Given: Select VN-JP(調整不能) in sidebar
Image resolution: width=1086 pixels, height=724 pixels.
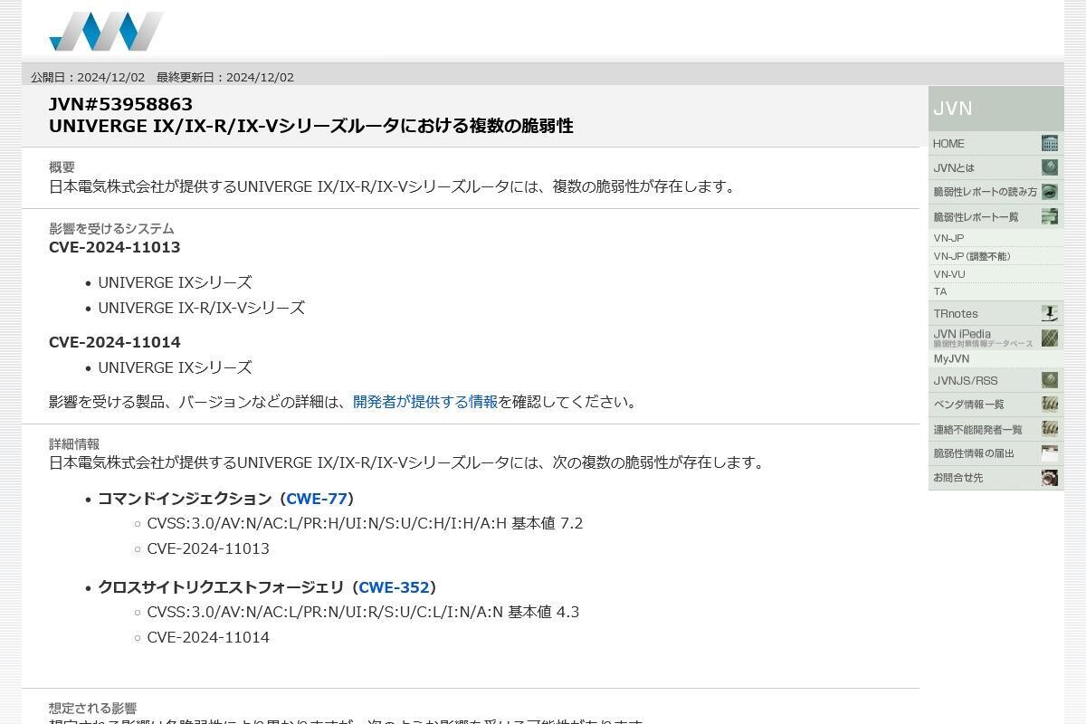Looking at the screenshot, I should [x=972, y=256].
